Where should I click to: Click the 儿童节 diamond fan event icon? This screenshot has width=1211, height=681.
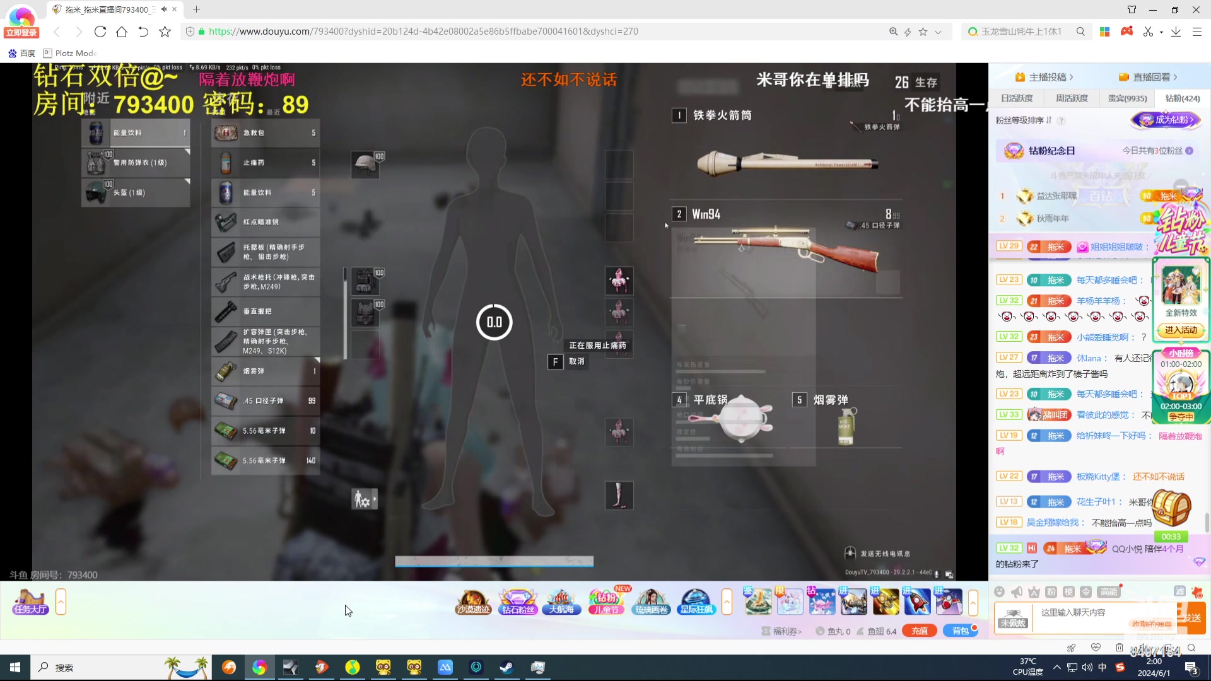click(x=606, y=600)
